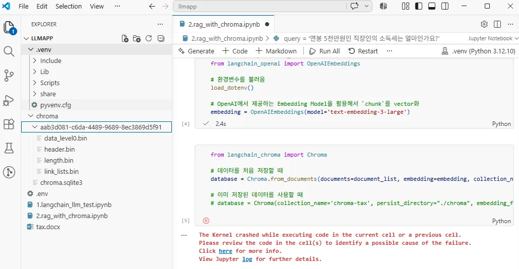The height and width of the screenshot is (269, 519).
Task: Open notebook toolbar overflow ellipsis
Action: [x=389, y=51]
